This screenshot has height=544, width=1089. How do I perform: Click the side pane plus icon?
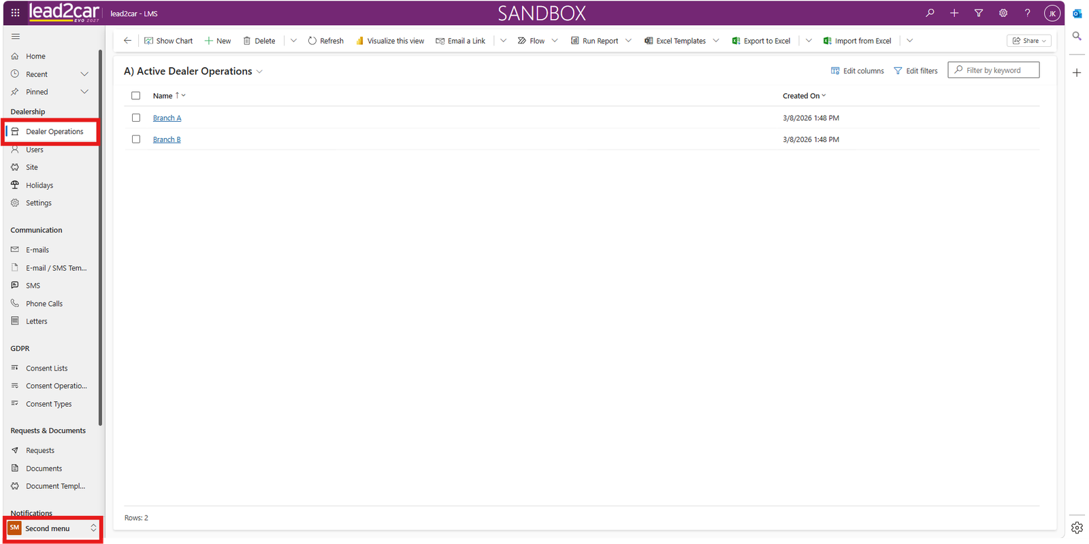pos(1077,73)
